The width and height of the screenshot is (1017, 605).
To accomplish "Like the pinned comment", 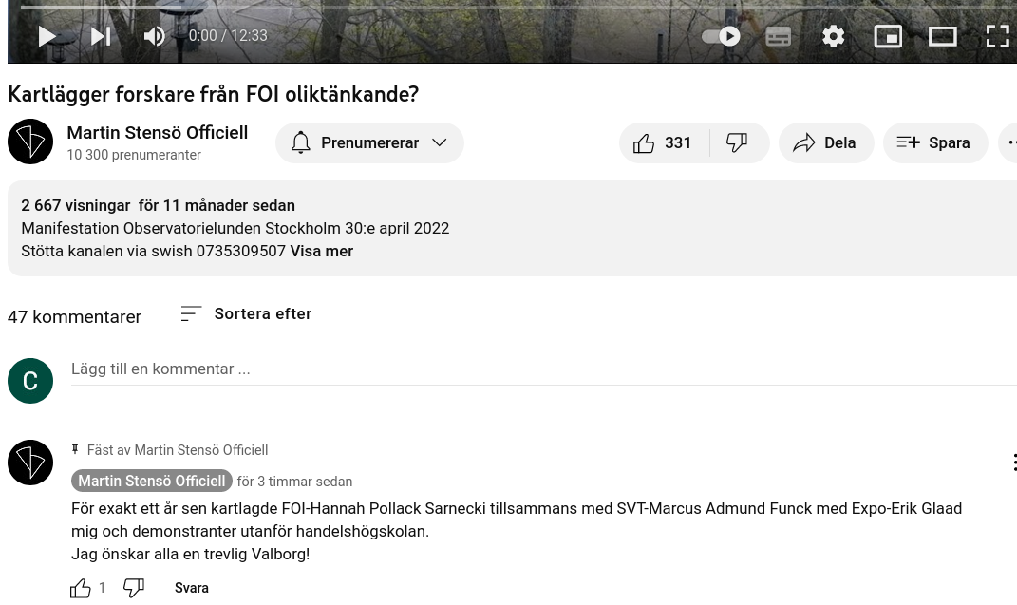I will 81,588.
